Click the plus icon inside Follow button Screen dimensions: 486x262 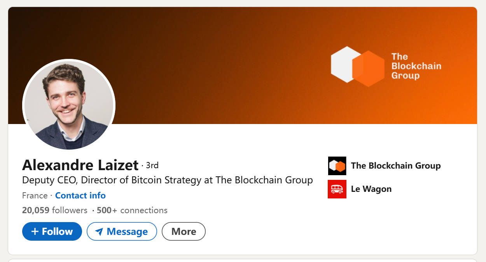(x=35, y=231)
